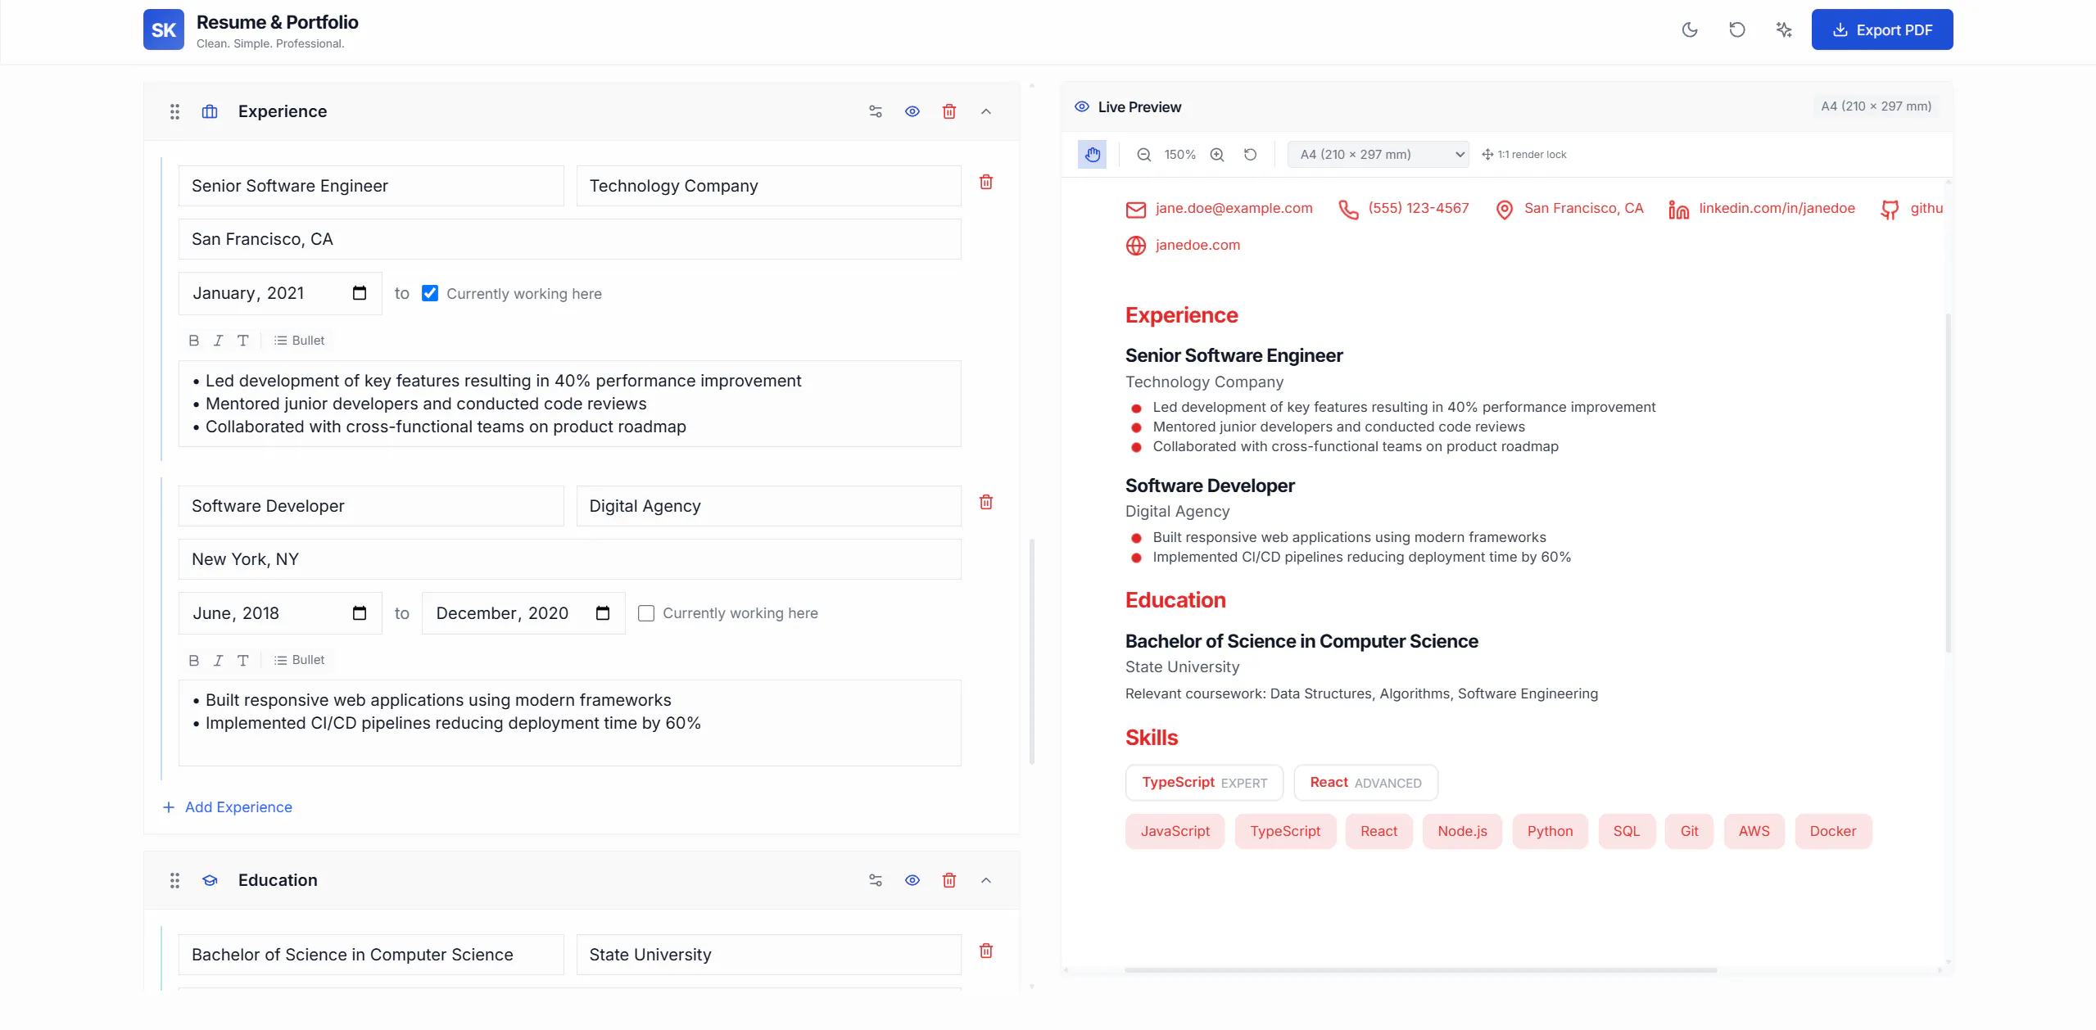Viewport: 2096px width, 1030px height.
Task: Toggle 1:1 render lock
Action: [1524, 155]
